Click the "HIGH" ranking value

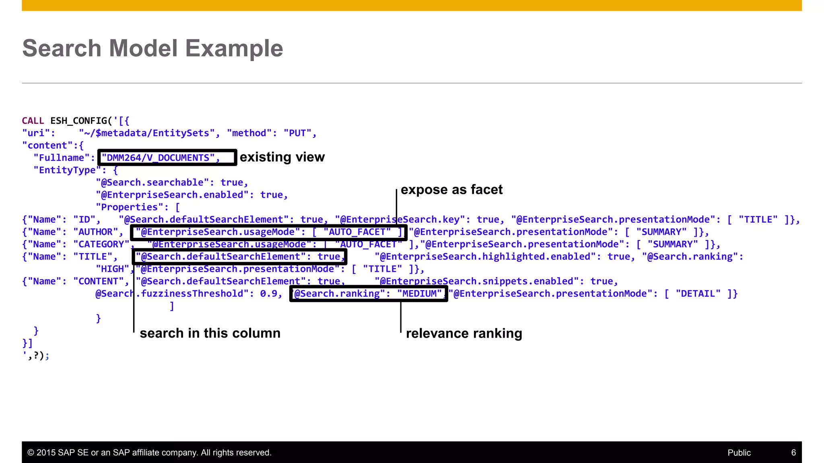(112, 269)
